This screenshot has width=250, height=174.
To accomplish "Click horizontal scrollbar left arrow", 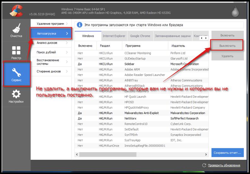I will click(77, 154).
